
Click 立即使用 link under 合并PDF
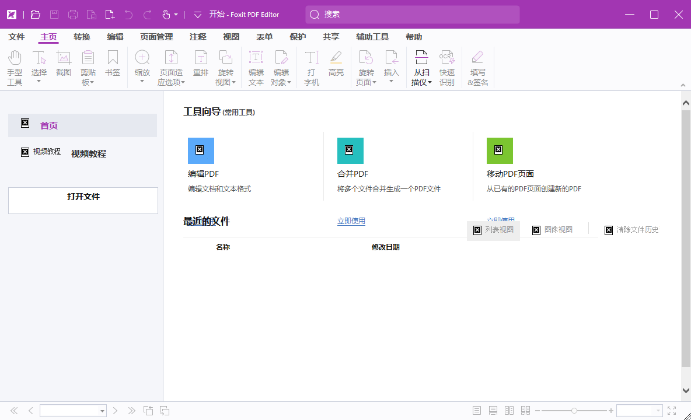coord(351,220)
